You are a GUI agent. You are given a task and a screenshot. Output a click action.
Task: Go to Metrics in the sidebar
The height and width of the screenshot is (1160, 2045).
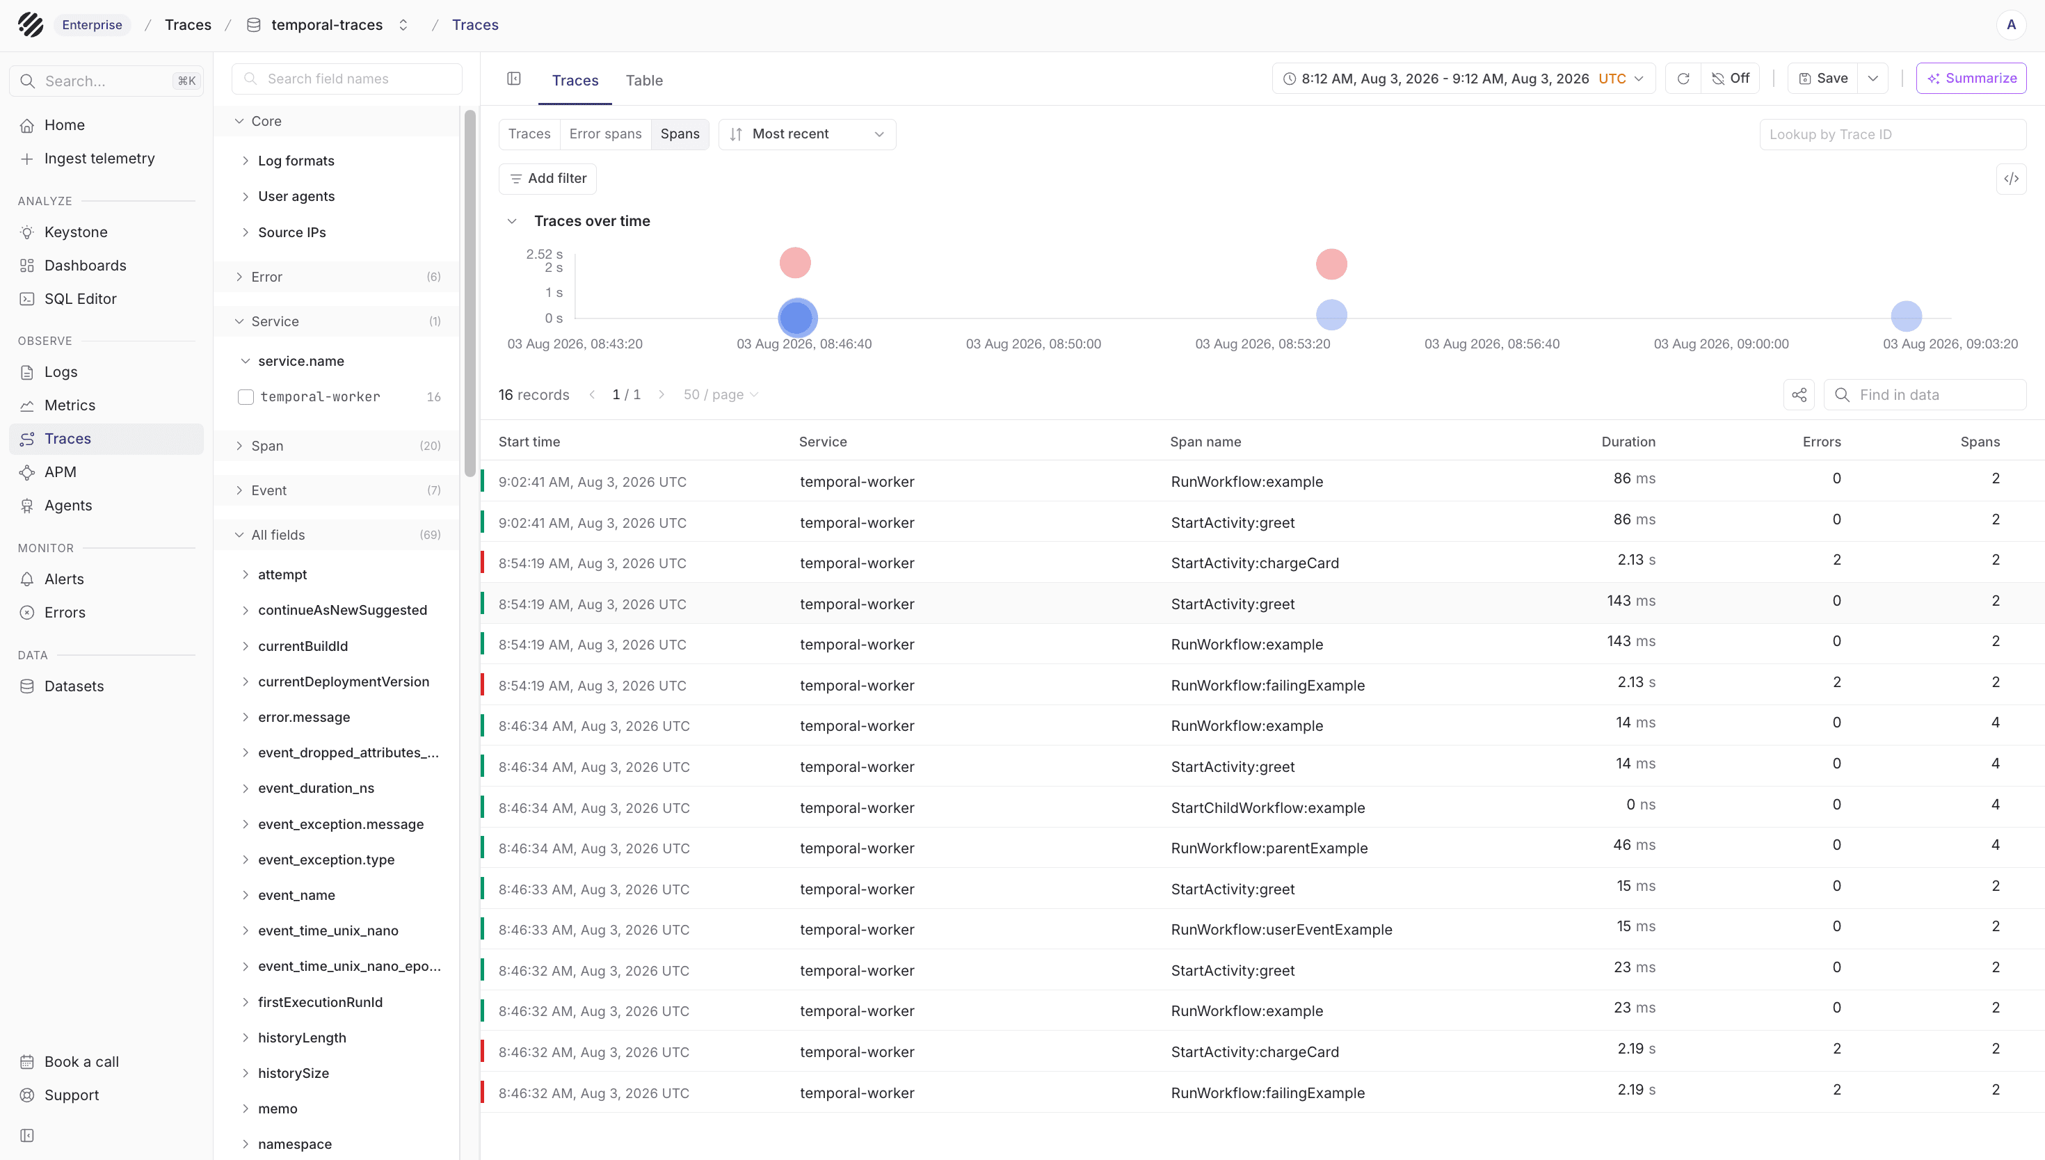[x=106, y=405]
